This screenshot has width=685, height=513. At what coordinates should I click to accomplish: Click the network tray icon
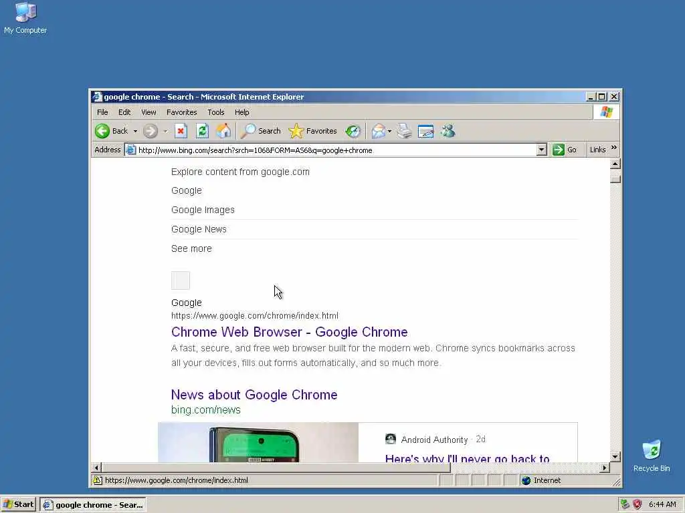pos(625,504)
